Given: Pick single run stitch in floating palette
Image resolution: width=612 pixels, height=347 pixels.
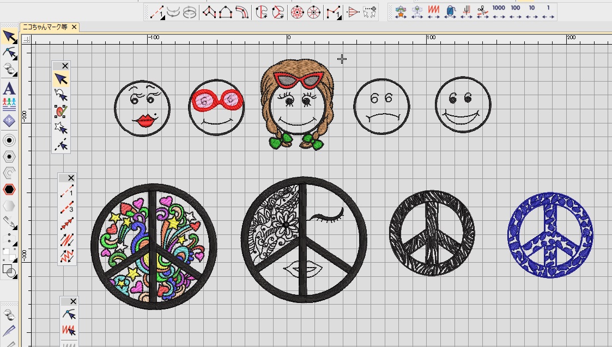Looking at the screenshot, I should [x=66, y=191].
